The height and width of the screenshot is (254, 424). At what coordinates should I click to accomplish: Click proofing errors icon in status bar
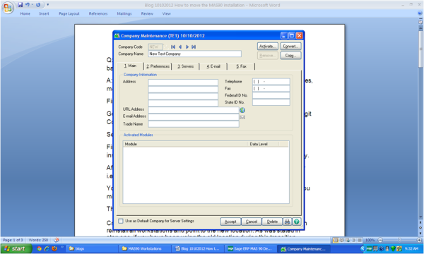[x=57, y=240]
